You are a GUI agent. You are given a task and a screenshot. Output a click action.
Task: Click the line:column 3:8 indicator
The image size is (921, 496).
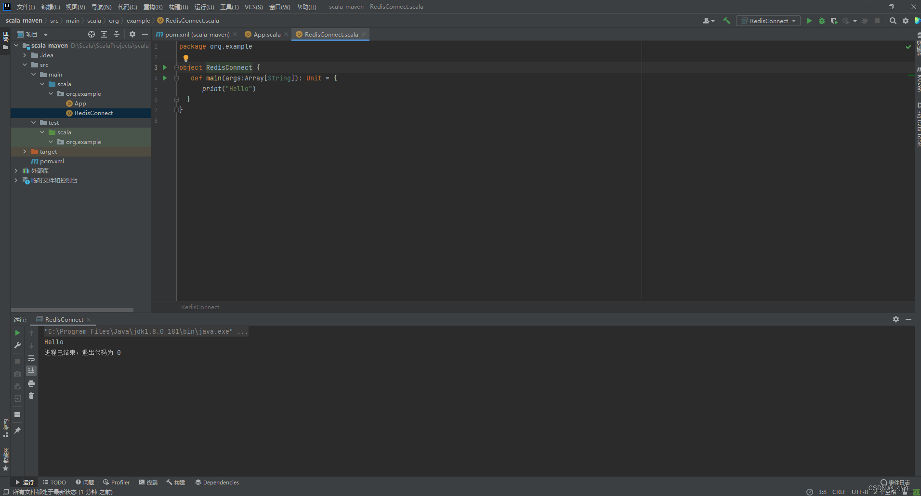click(822, 492)
